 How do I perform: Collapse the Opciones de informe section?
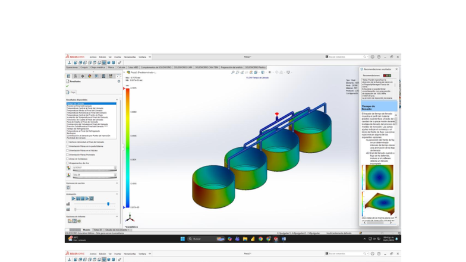click(116, 216)
